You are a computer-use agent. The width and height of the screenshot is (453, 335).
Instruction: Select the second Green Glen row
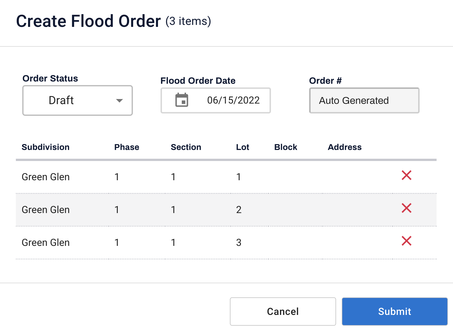pyautogui.click(x=170, y=209)
